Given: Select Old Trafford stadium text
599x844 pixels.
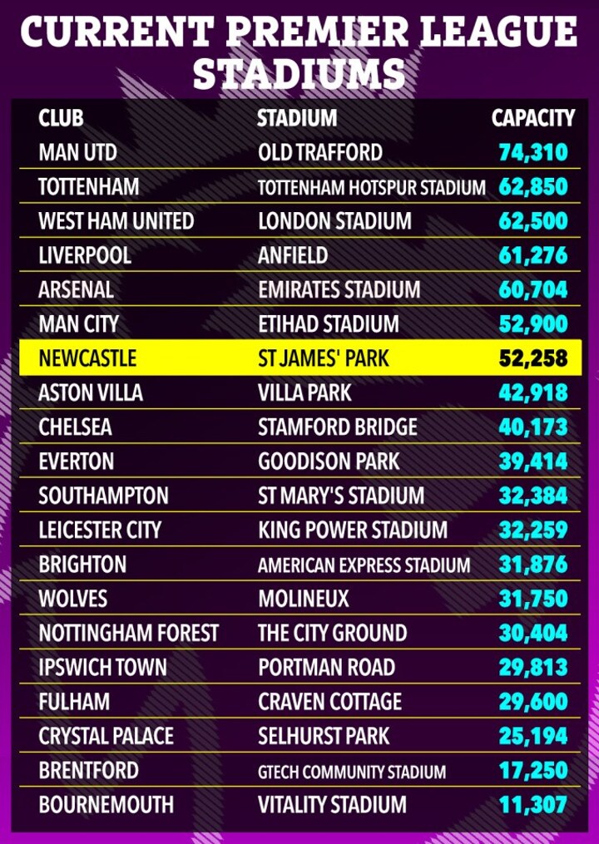Looking at the screenshot, I should 320,153.
